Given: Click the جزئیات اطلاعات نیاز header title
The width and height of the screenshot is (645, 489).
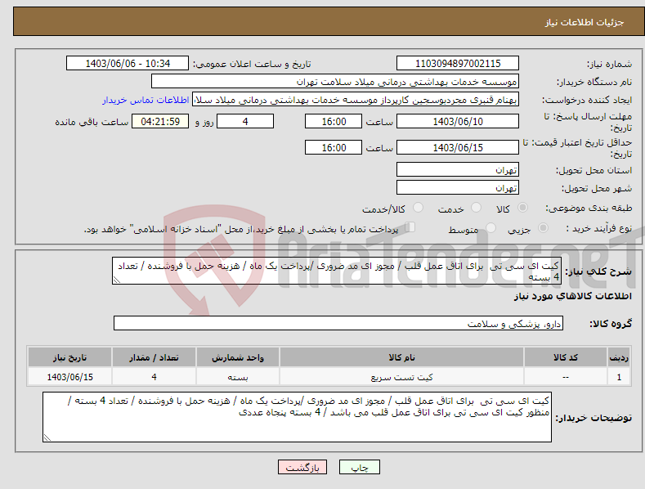Looking at the screenshot, I should pyautogui.click(x=585, y=22).
